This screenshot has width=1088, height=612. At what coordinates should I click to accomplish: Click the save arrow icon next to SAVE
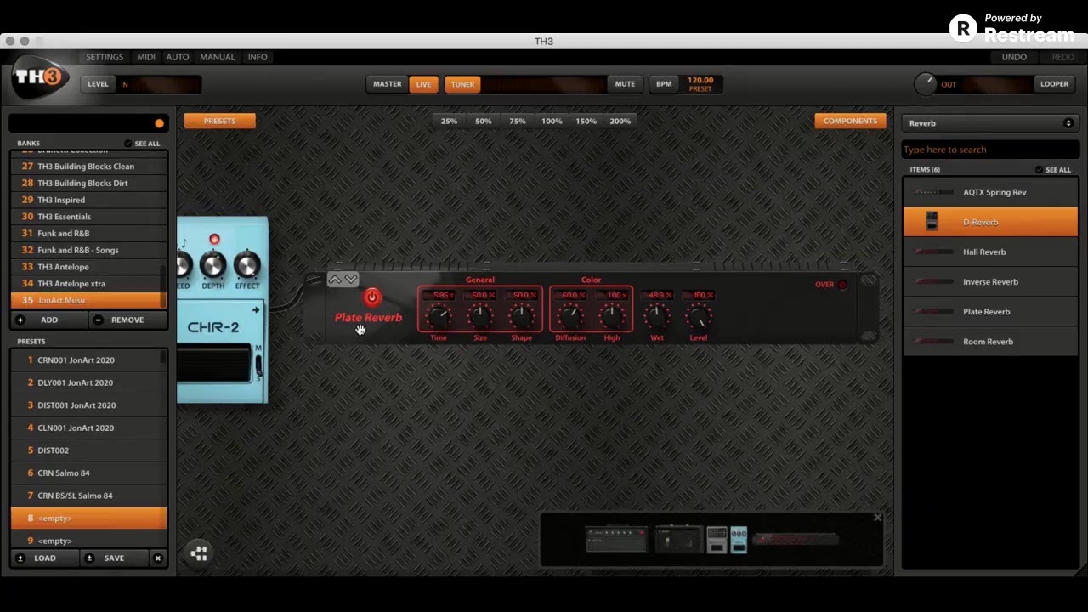(x=89, y=558)
